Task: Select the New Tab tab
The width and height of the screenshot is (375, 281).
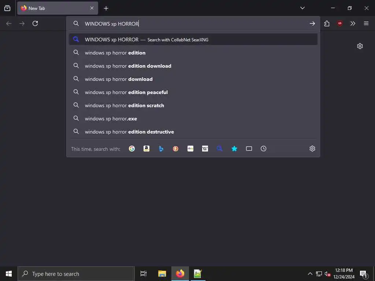Action: 57,8
